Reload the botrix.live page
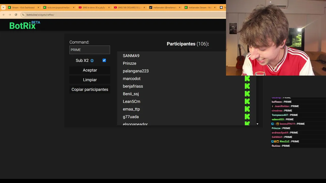This screenshot has width=326, height=183. [x=16, y=15]
